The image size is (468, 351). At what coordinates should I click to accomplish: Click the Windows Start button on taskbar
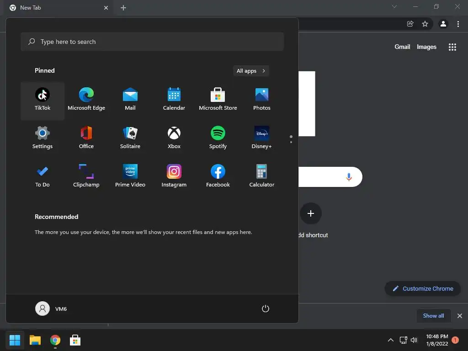(15, 340)
